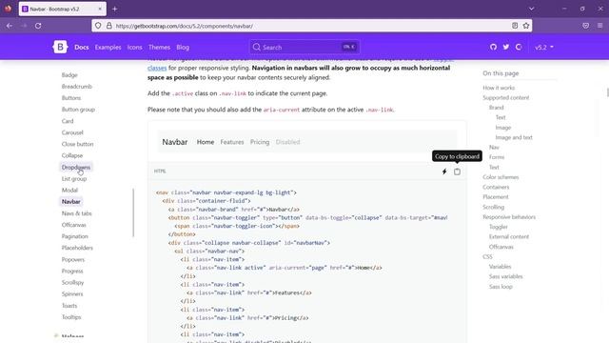The image size is (609, 343).
Task: Open Placeholders in sidebar
Action: [77, 248]
